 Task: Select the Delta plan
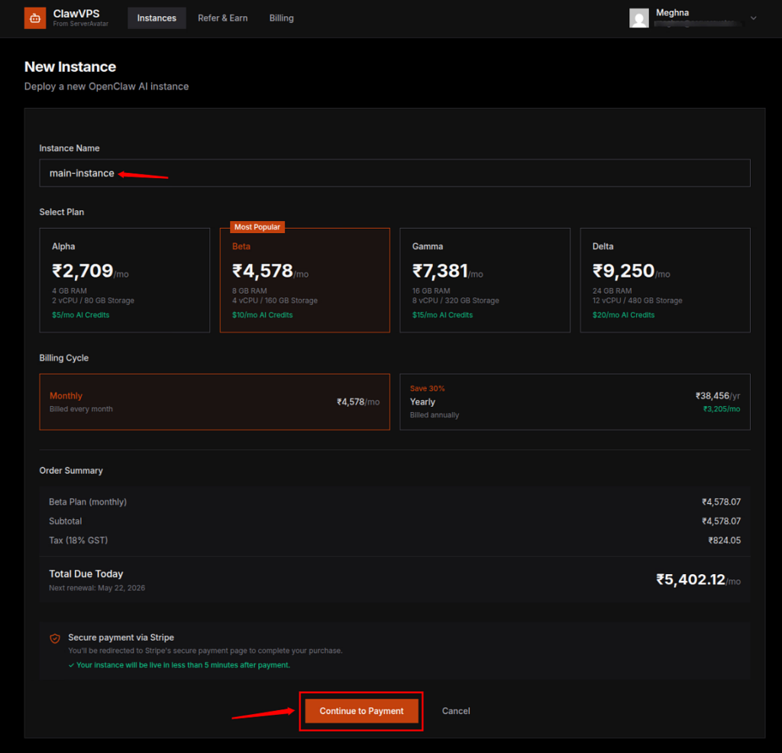pyautogui.click(x=665, y=280)
